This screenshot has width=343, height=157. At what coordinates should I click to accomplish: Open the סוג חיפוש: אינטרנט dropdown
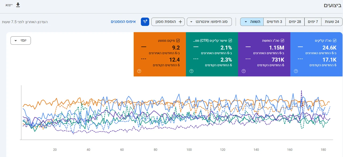(209, 22)
